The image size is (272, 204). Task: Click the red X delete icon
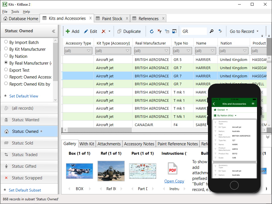104,31
